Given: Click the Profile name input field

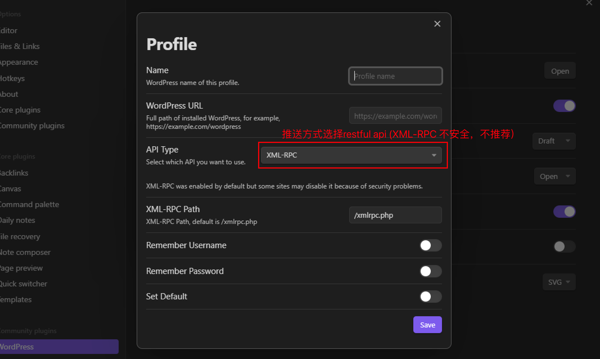Looking at the screenshot, I should point(395,76).
